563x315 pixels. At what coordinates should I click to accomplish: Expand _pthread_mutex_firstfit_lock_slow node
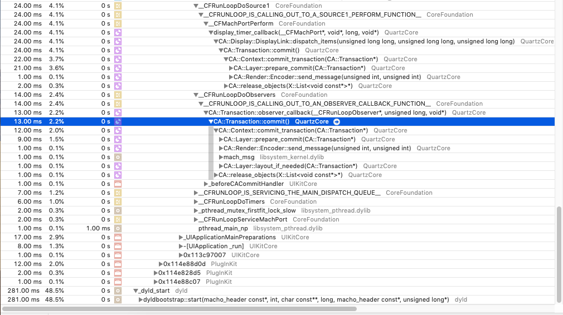pos(196,211)
